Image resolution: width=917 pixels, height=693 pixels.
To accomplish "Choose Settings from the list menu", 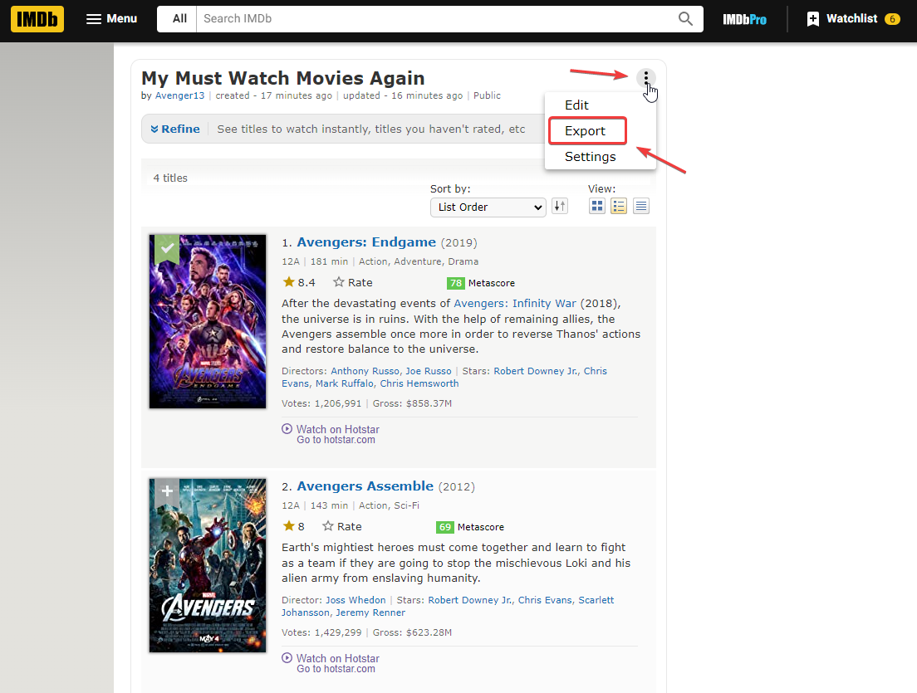I will pos(590,157).
